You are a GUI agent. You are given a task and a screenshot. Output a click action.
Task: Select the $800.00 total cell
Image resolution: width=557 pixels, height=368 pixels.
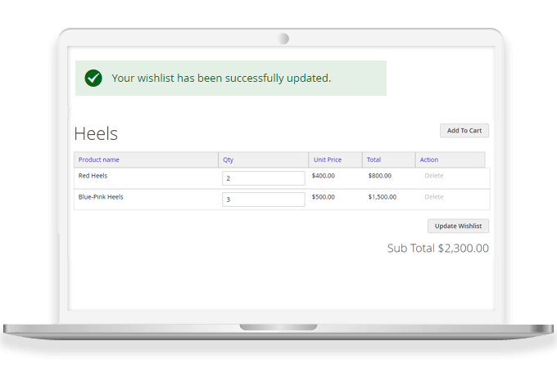click(x=379, y=176)
